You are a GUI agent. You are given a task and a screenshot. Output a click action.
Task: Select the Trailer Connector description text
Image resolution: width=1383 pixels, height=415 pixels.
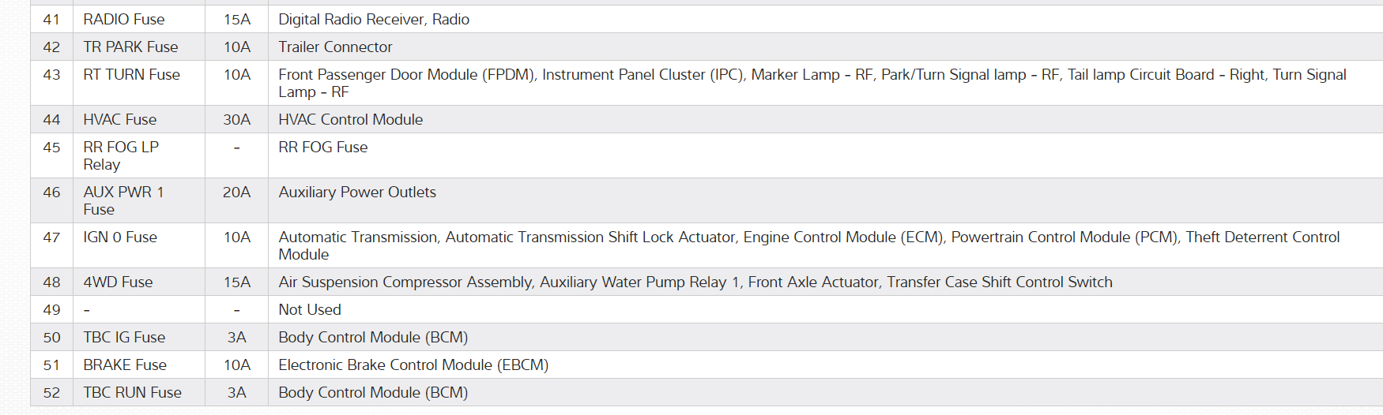click(335, 47)
